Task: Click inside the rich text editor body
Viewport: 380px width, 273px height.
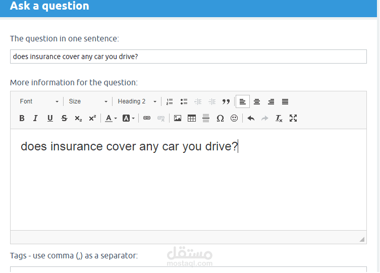Action: point(188,180)
